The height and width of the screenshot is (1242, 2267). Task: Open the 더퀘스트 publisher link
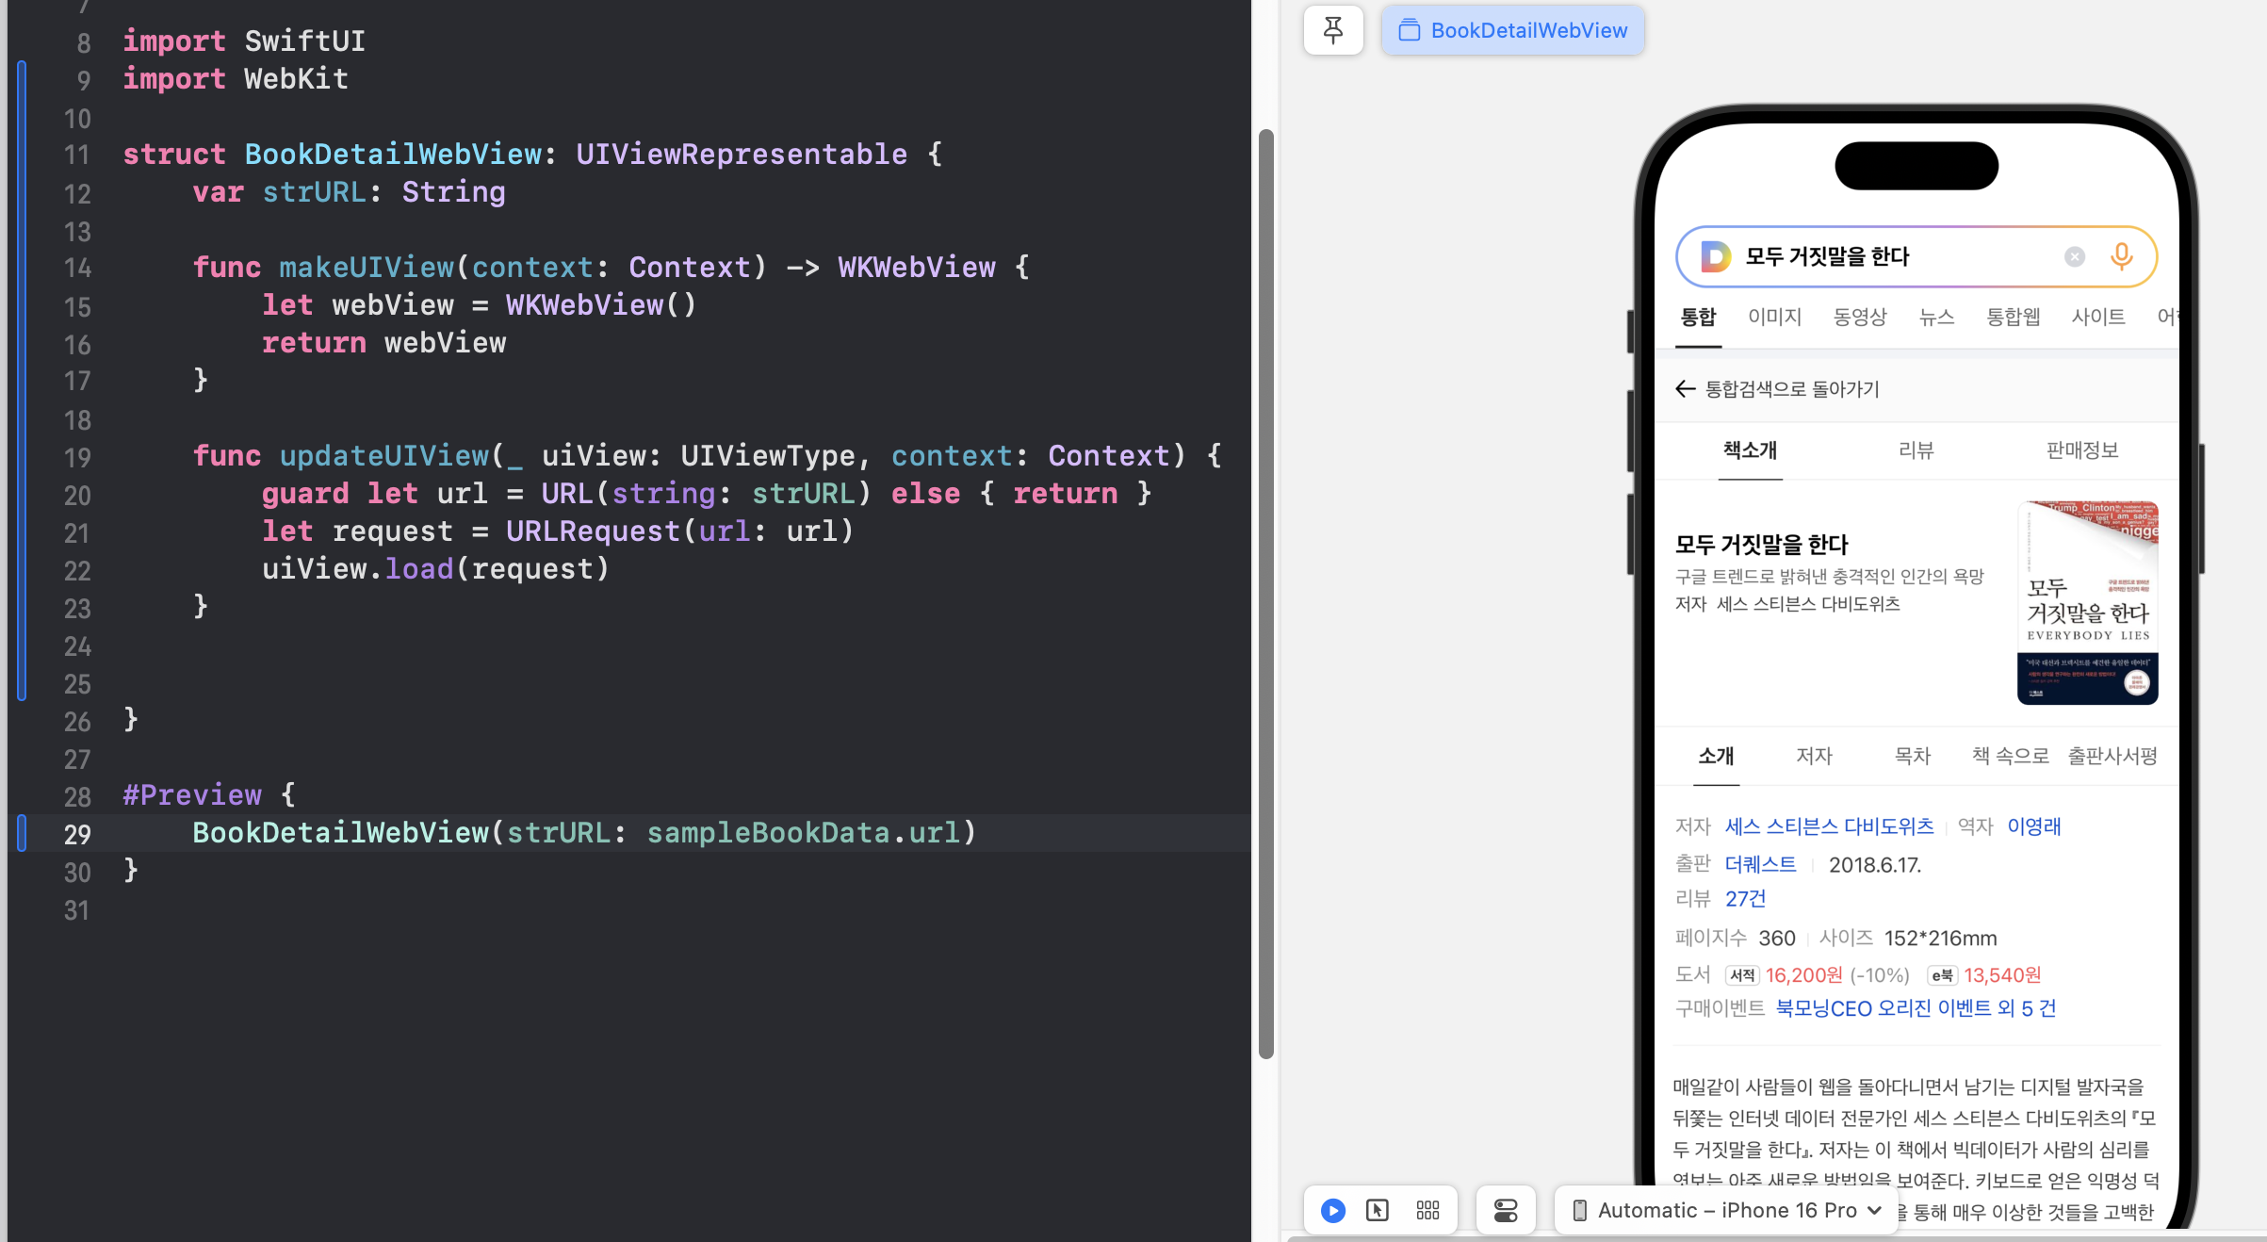point(1760,864)
